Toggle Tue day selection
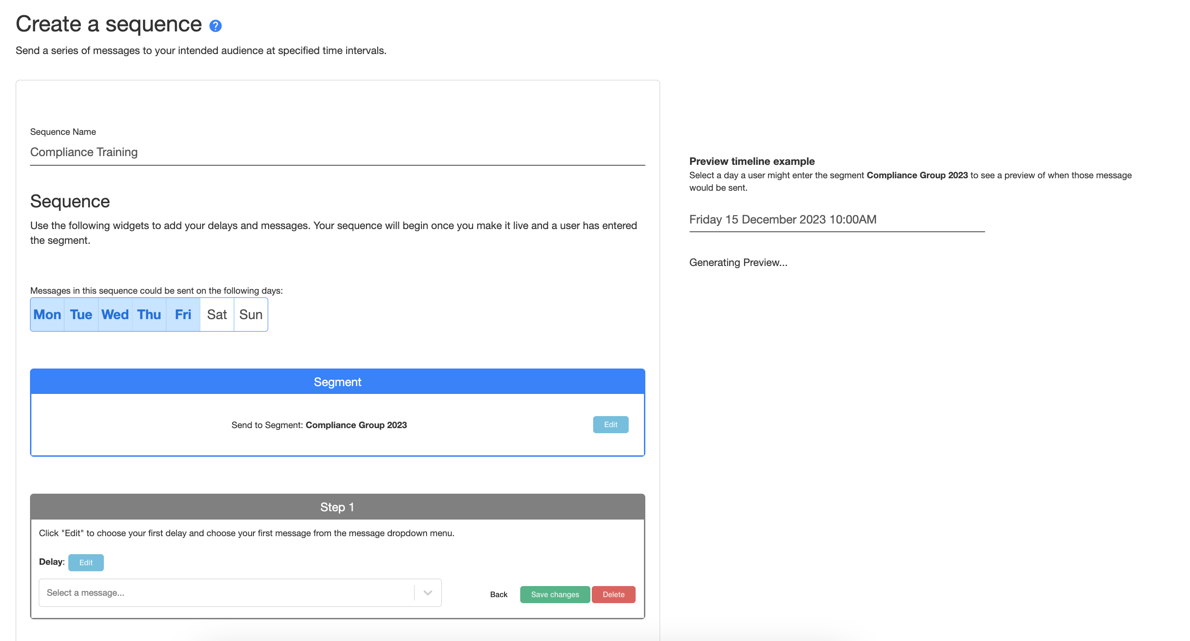This screenshot has height=641, width=1190. point(81,314)
